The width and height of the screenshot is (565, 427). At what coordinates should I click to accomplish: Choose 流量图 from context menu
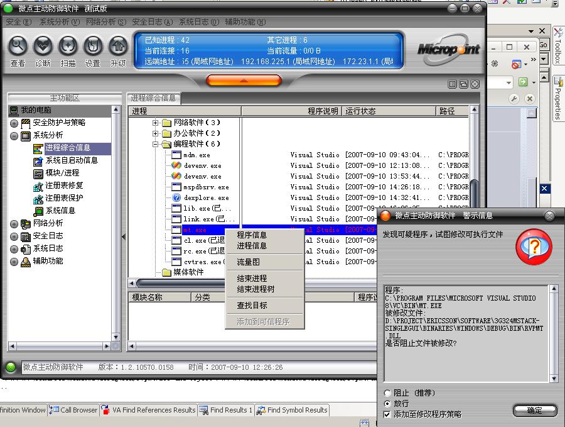point(264,262)
